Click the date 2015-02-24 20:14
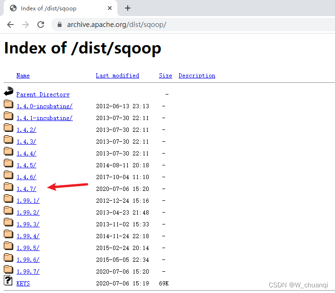 123,248
